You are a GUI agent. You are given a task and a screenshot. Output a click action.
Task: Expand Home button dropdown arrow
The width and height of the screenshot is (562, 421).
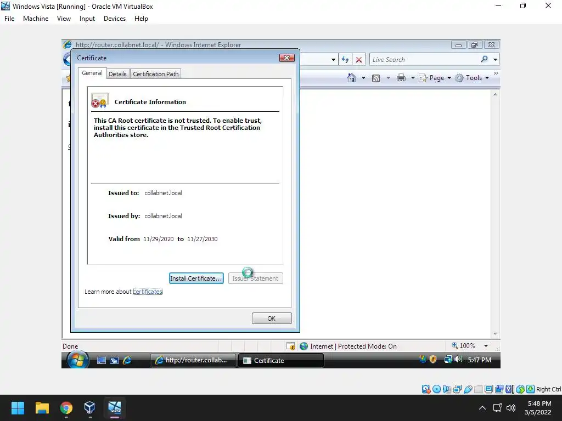click(x=363, y=78)
